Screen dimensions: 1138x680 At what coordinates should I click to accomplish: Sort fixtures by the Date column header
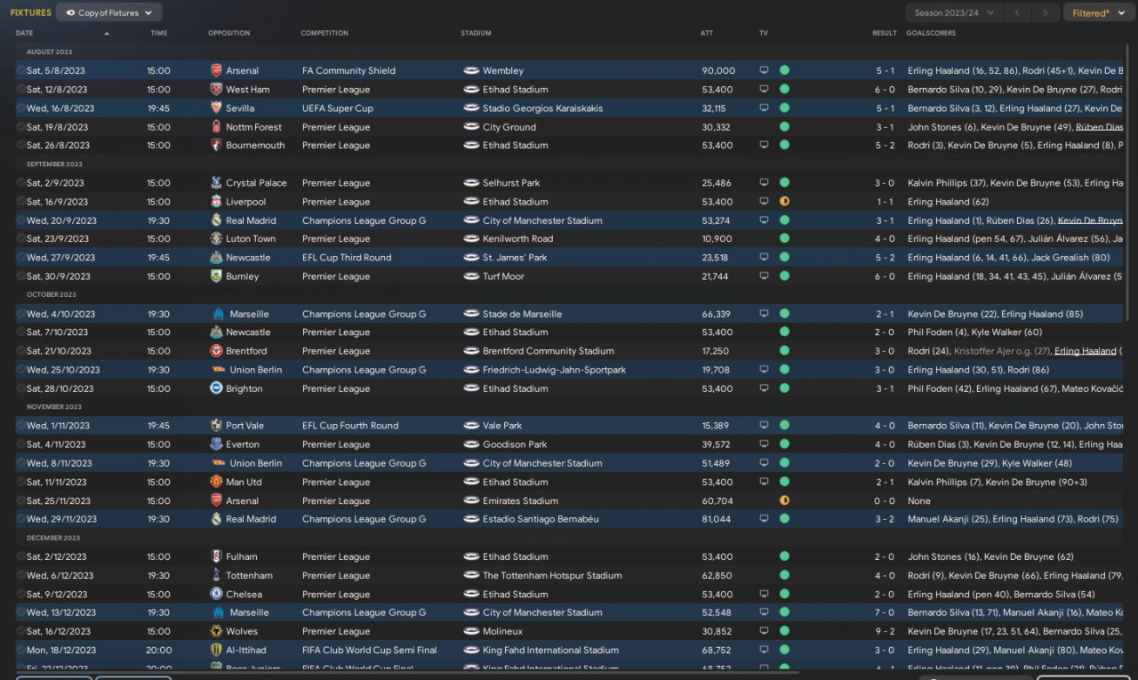(x=25, y=33)
